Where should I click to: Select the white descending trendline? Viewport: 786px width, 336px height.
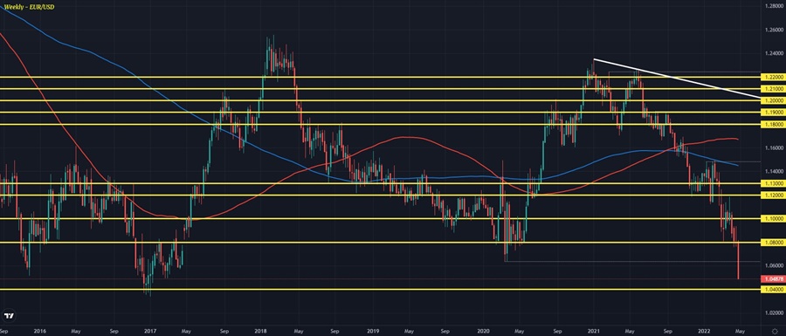click(677, 79)
